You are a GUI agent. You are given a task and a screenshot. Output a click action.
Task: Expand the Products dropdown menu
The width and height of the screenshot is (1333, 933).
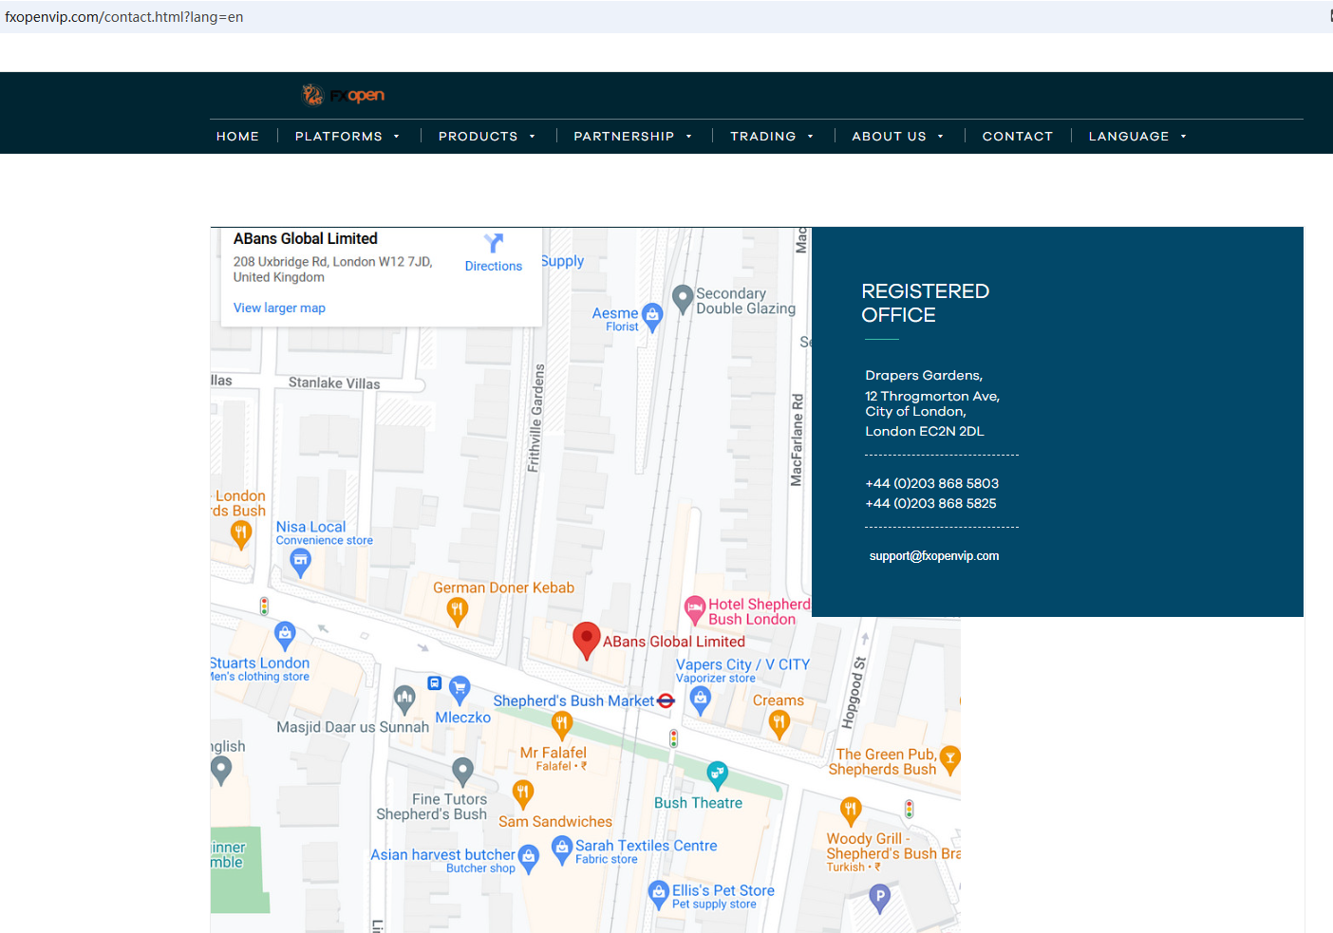[486, 137]
